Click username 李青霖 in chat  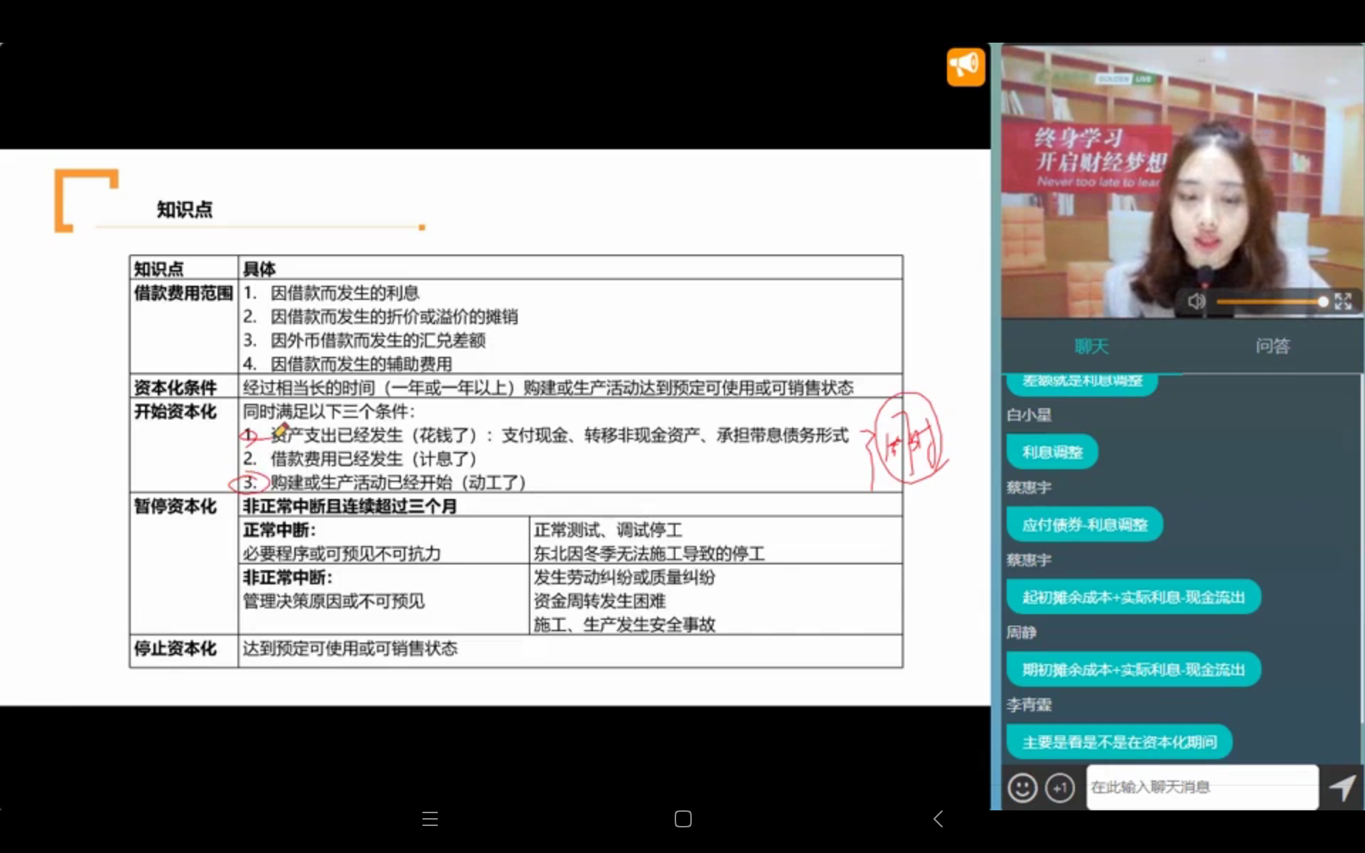(1029, 705)
